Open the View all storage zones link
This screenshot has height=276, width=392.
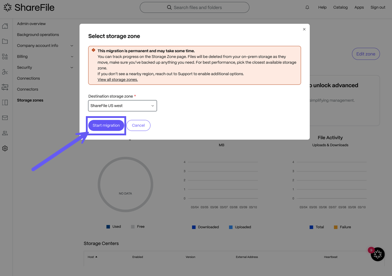(x=118, y=80)
